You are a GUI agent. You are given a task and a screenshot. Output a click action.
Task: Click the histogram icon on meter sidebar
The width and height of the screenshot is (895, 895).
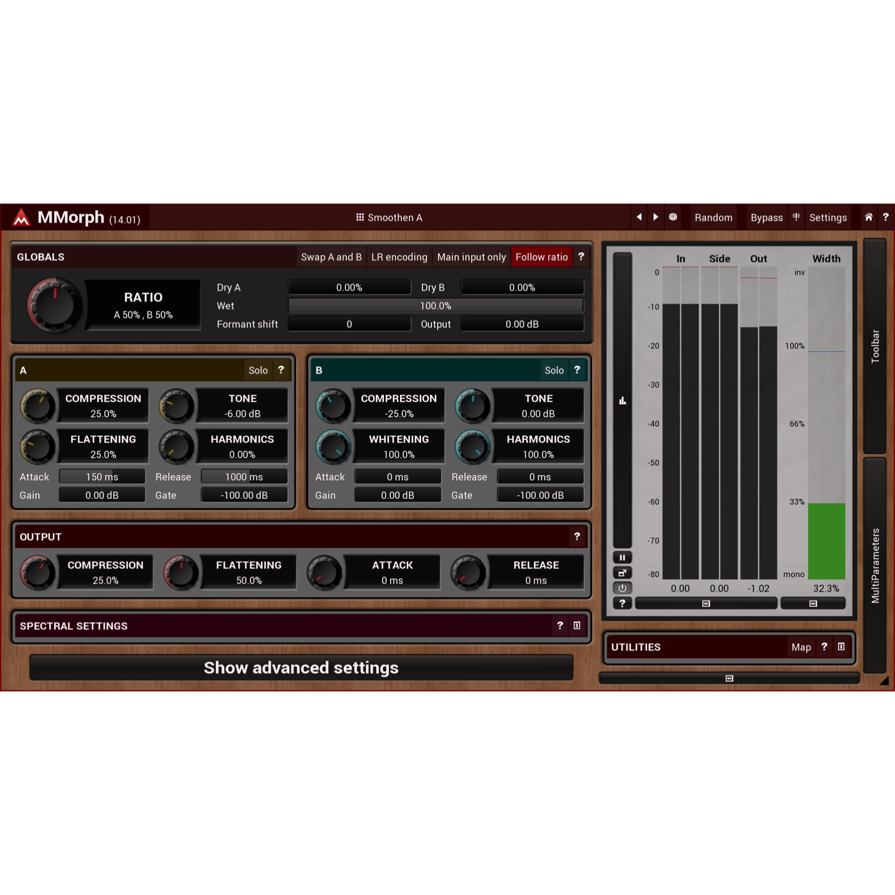622,401
